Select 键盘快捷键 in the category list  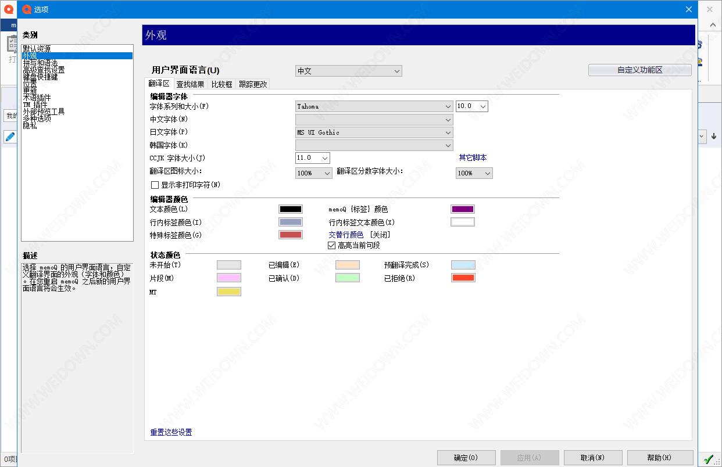tap(40, 77)
